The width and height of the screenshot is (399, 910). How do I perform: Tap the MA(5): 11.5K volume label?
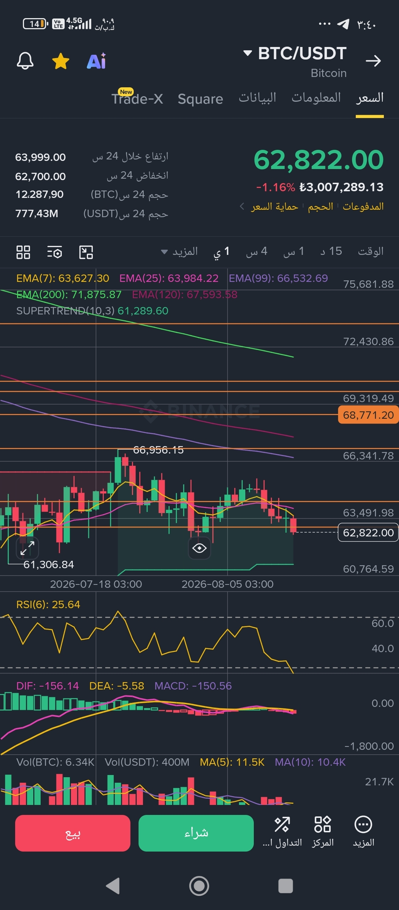coord(232,762)
